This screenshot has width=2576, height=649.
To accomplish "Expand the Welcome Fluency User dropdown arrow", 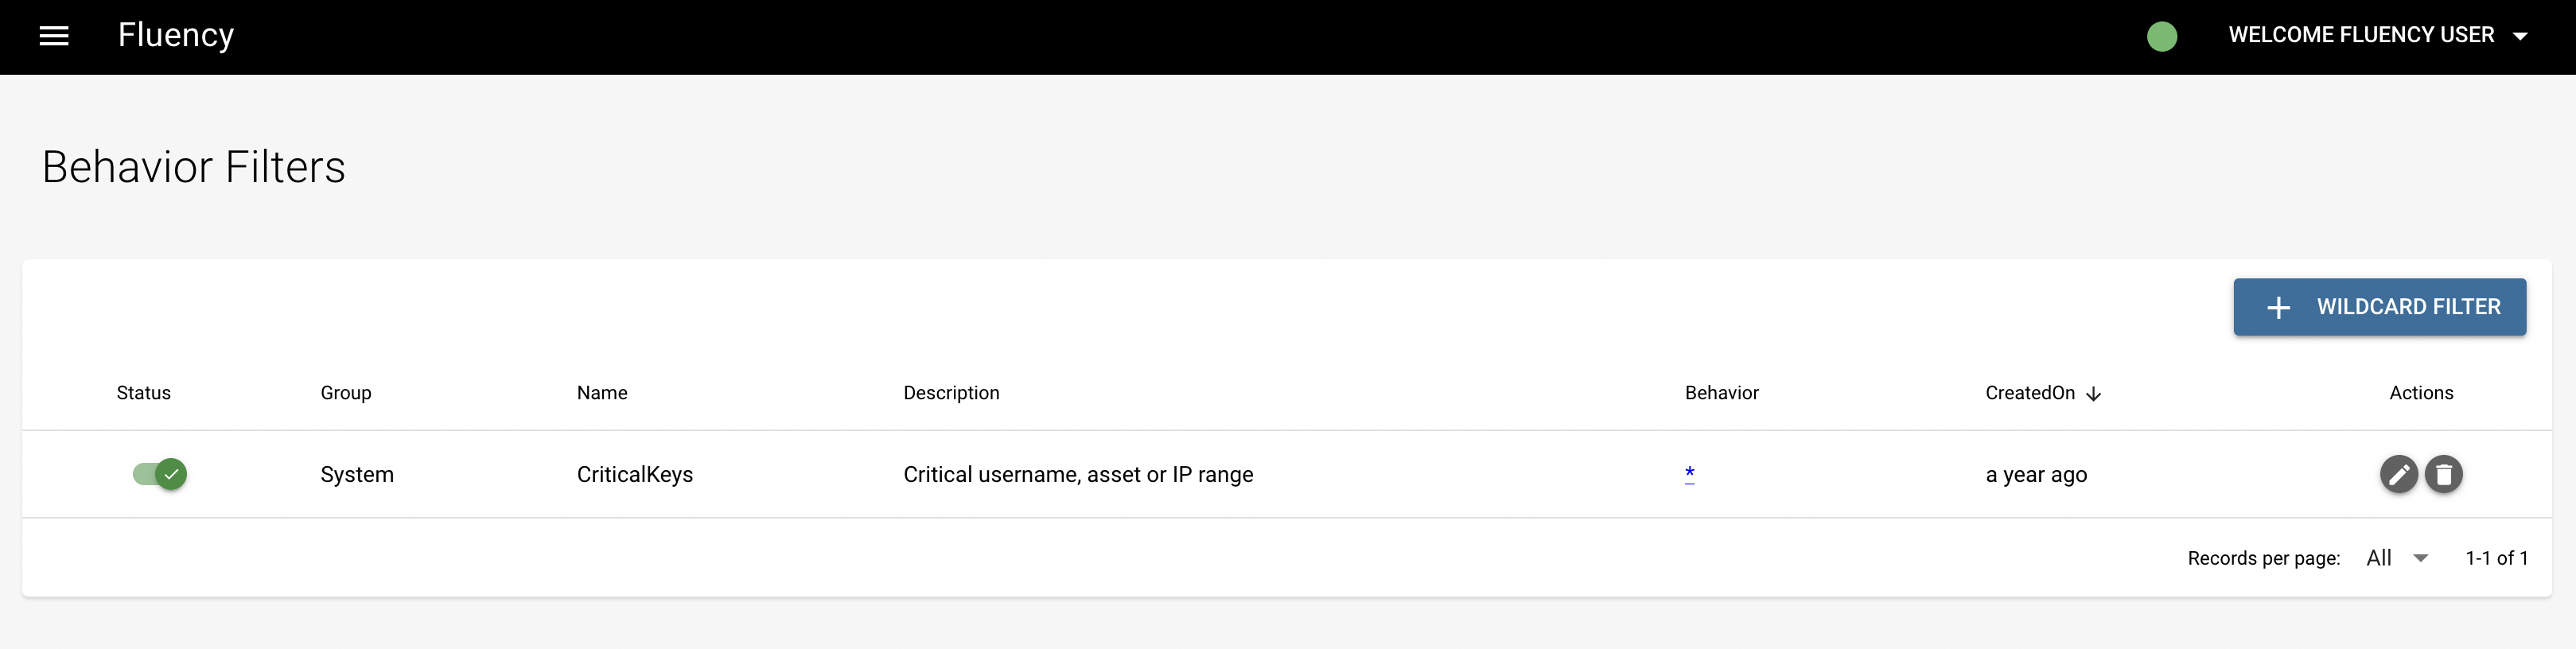I will coord(2520,36).
